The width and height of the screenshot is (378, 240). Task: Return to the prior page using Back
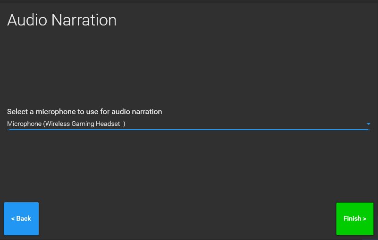[x=21, y=219]
